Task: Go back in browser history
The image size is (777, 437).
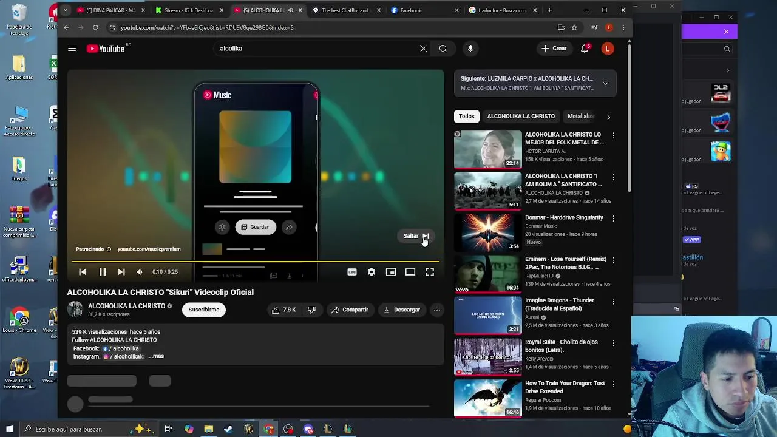Action: [x=66, y=27]
